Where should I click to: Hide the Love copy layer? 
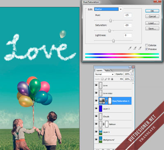pos(96,93)
